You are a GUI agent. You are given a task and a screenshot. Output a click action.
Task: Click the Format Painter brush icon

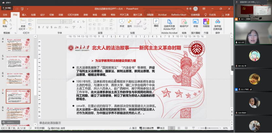click(10, 28)
